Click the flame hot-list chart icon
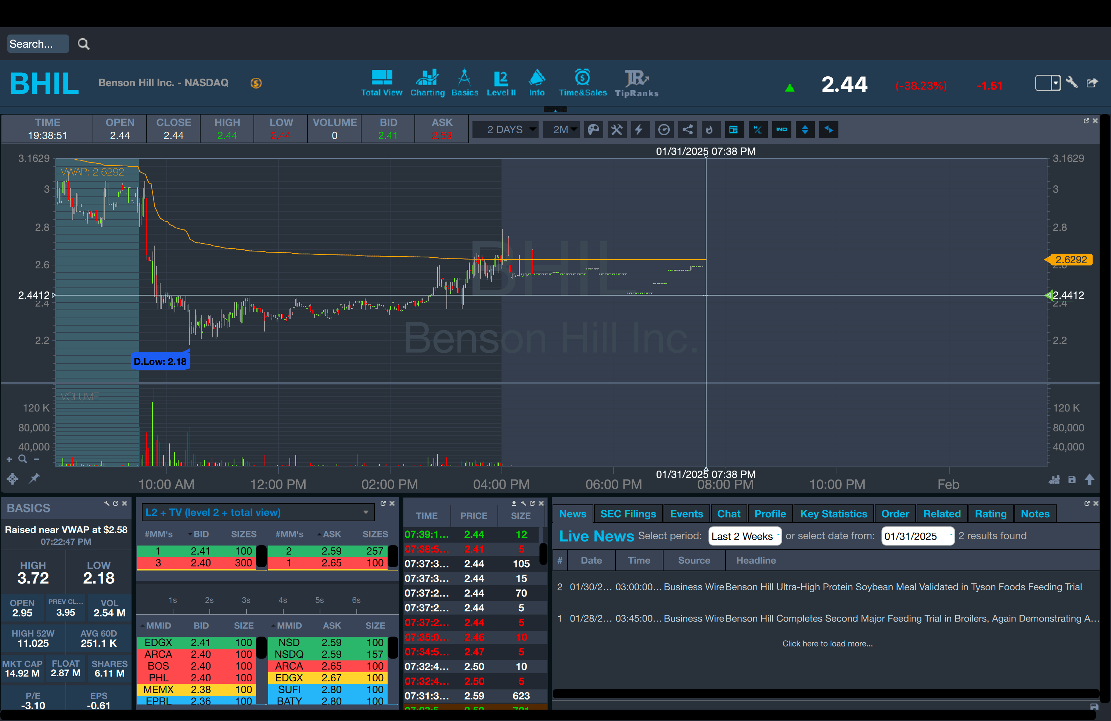The width and height of the screenshot is (1111, 721). (710, 130)
